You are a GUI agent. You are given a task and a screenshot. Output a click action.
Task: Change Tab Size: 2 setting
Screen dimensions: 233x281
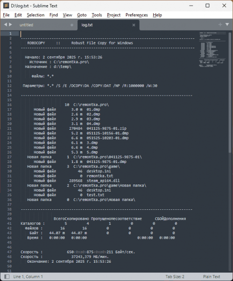point(175,276)
